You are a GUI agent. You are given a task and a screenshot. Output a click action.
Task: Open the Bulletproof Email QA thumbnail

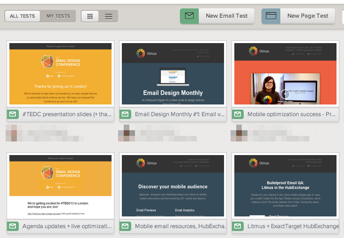[285, 186]
